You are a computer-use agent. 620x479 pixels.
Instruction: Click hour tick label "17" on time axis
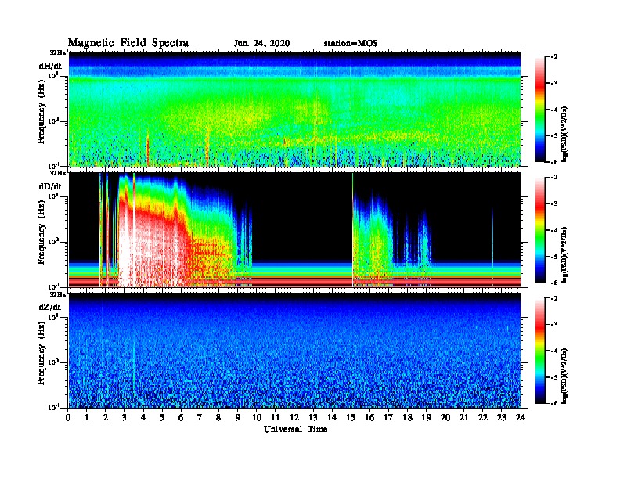pos(388,418)
